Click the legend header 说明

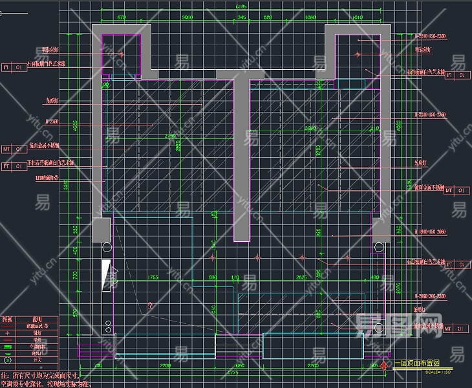click(x=37, y=319)
